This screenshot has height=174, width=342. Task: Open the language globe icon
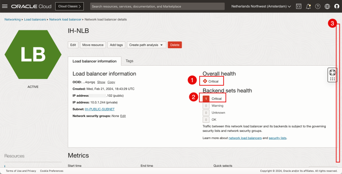coord(327,6)
